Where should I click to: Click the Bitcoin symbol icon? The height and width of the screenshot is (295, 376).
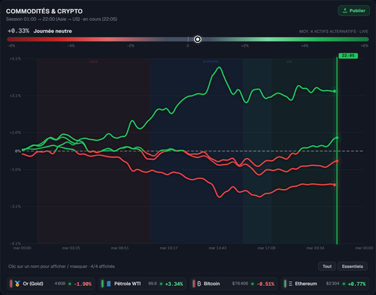[199, 284]
